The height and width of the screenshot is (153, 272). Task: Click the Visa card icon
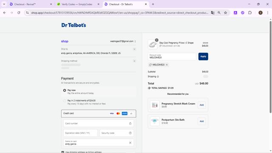(x=112, y=113)
